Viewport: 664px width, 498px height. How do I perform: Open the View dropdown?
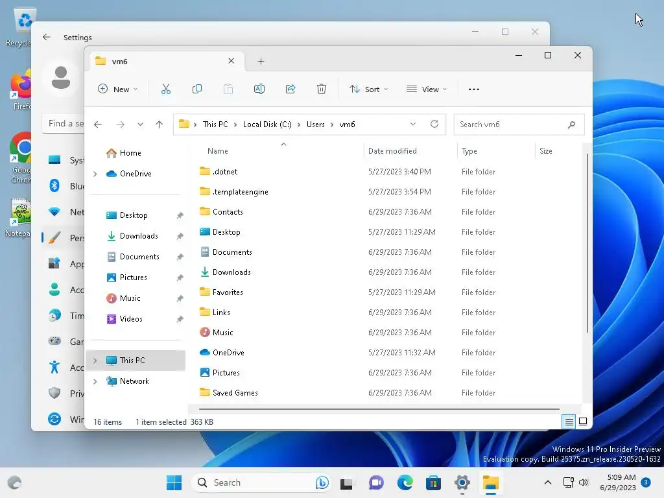coord(427,89)
